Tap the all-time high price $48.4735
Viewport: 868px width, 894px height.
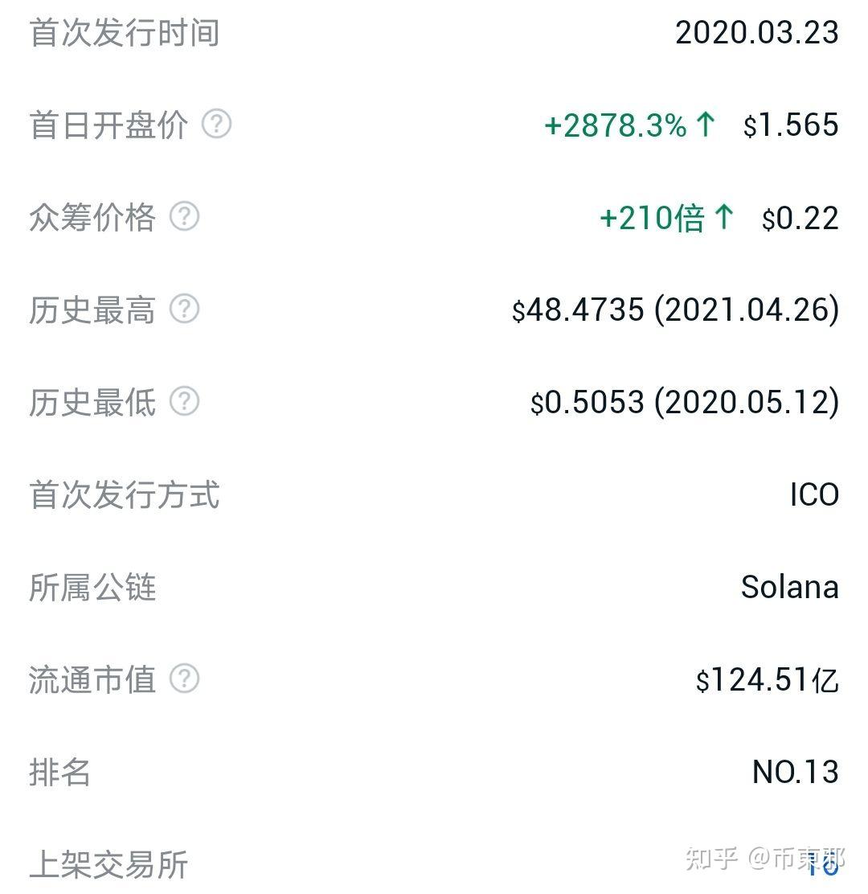click(579, 310)
